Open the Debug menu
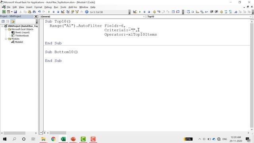Image resolution: width=254 pixels, height=143 pixels. (x=48, y=7)
